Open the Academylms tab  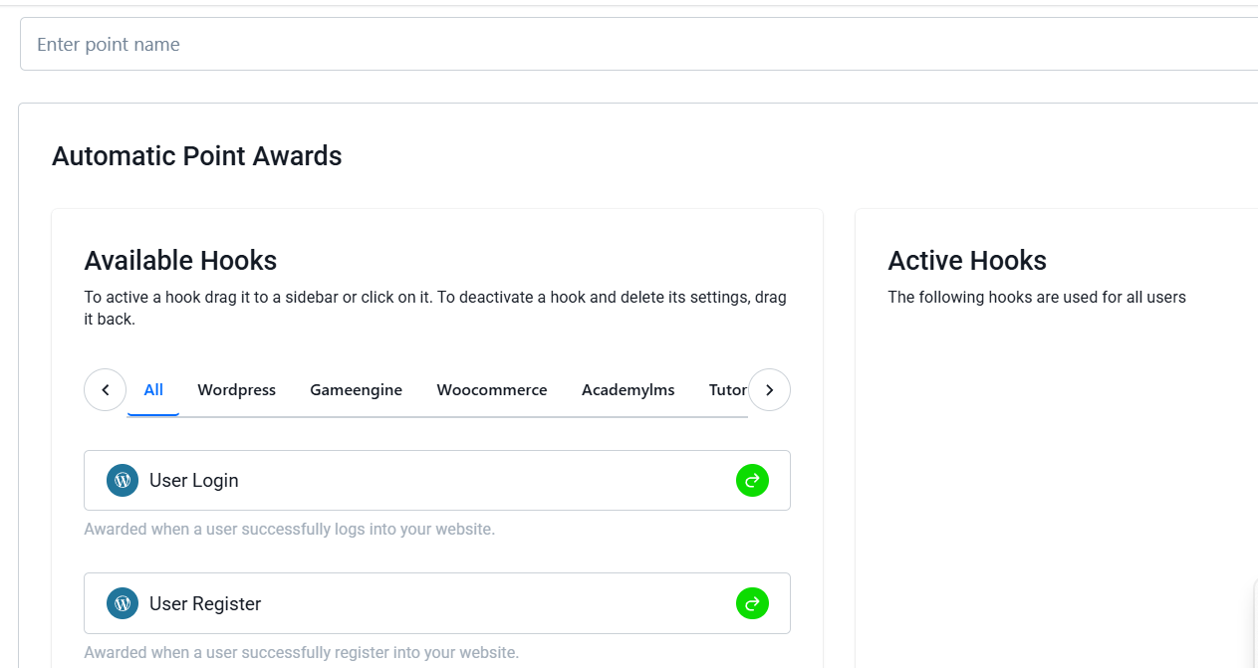point(629,390)
